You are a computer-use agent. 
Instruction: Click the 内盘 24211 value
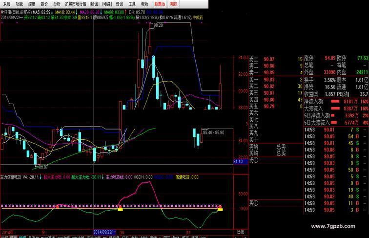[362, 72]
